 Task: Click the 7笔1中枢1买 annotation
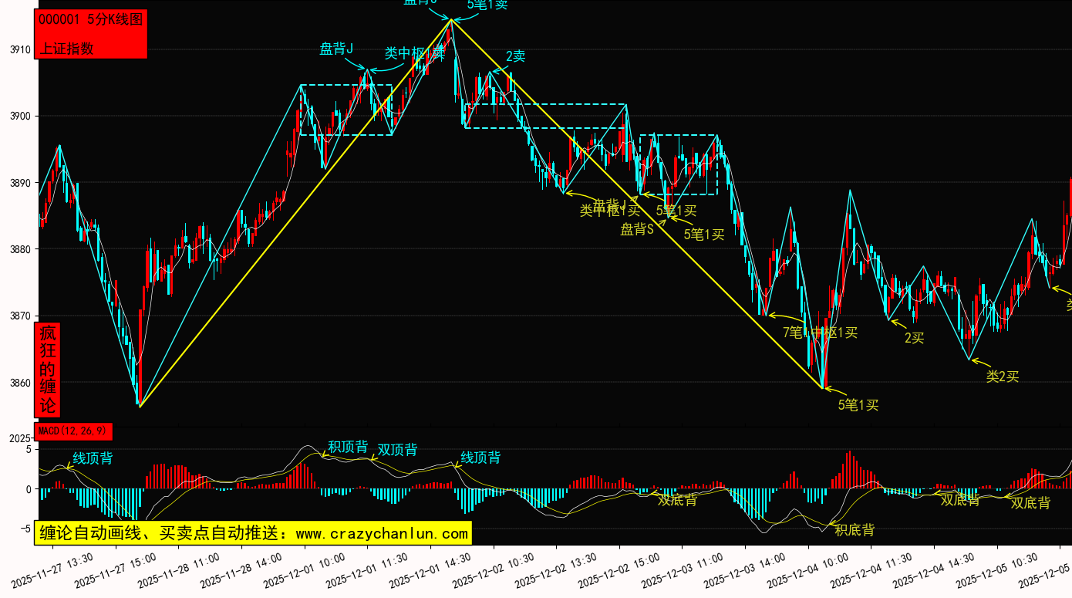[x=820, y=333]
